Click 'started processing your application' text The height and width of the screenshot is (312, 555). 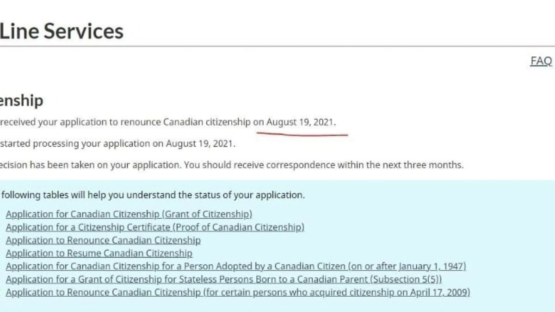(75, 144)
